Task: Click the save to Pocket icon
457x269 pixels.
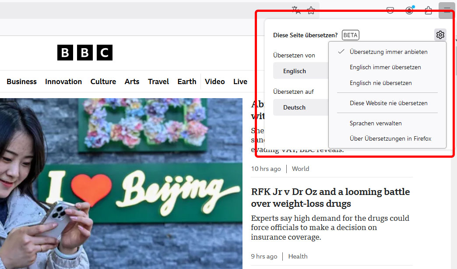Action: tap(390, 10)
